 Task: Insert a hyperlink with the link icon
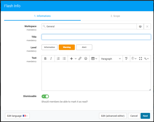point(80,59)
